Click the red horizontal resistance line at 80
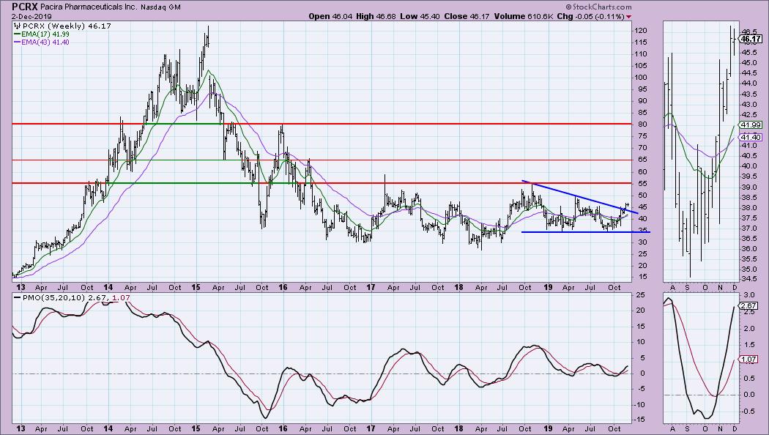Image resolution: width=769 pixels, height=435 pixels. coord(322,124)
